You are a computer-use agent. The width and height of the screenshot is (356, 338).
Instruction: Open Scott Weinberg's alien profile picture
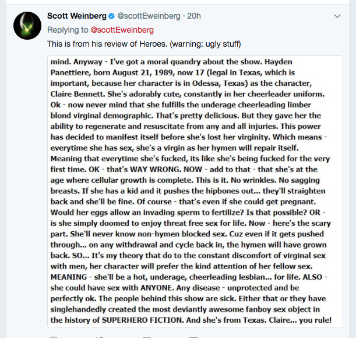(x=24, y=24)
